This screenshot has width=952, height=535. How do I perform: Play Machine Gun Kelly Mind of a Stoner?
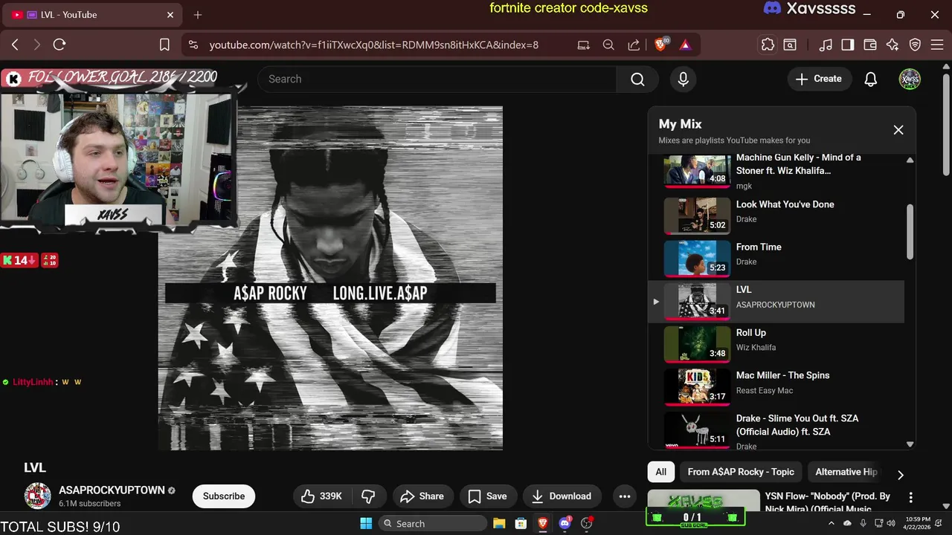pos(776,172)
